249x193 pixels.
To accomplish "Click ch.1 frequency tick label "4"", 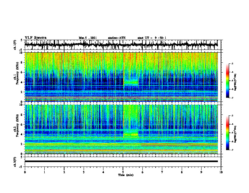I will [22, 82].
